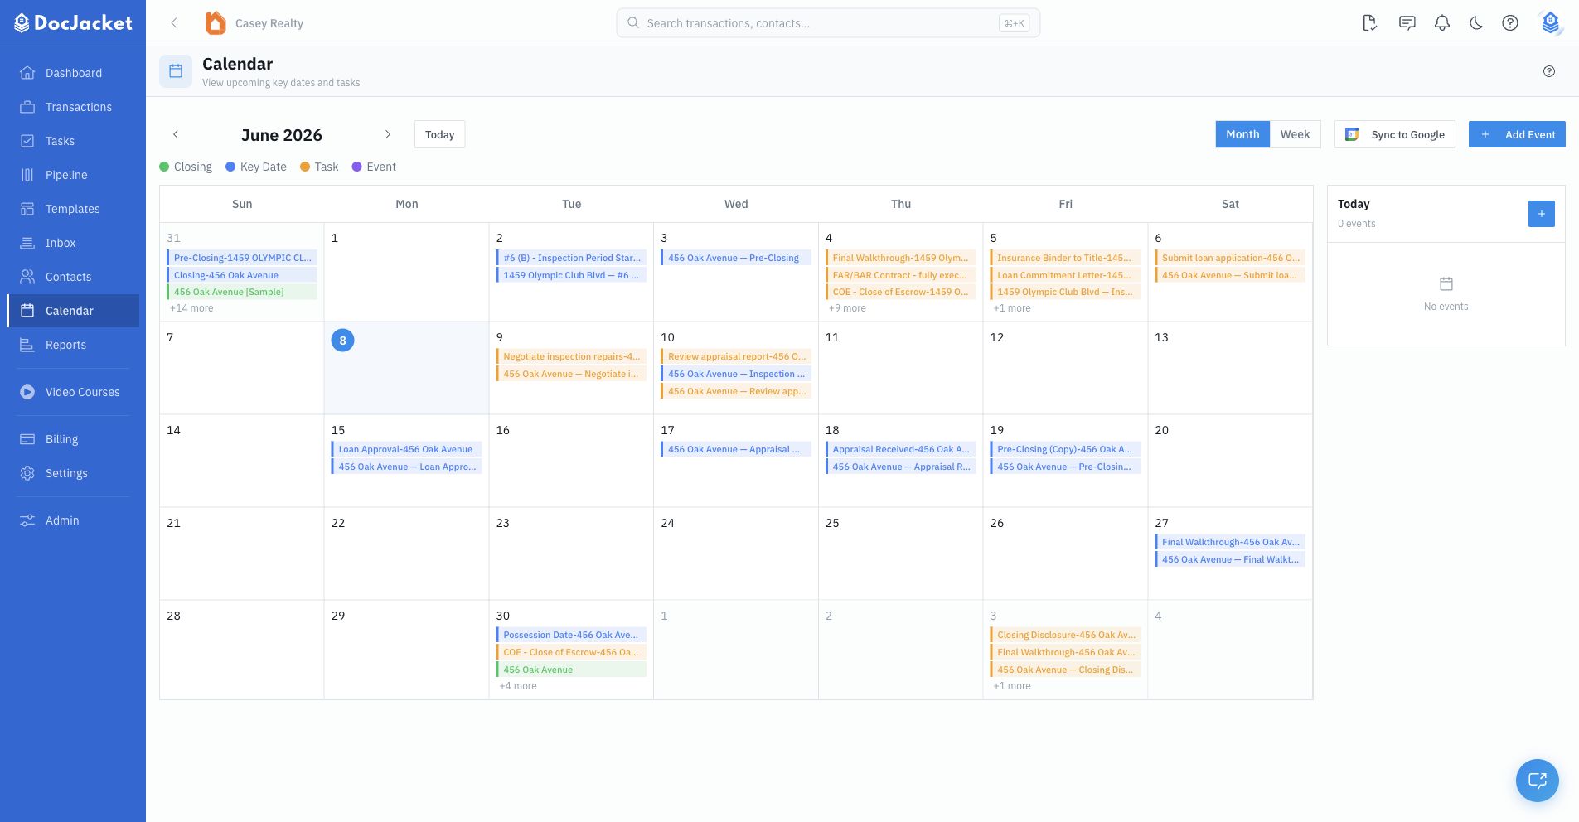1579x822 pixels.
Task: Expand +1 more events on June 5
Action: (x=1012, y=308)
